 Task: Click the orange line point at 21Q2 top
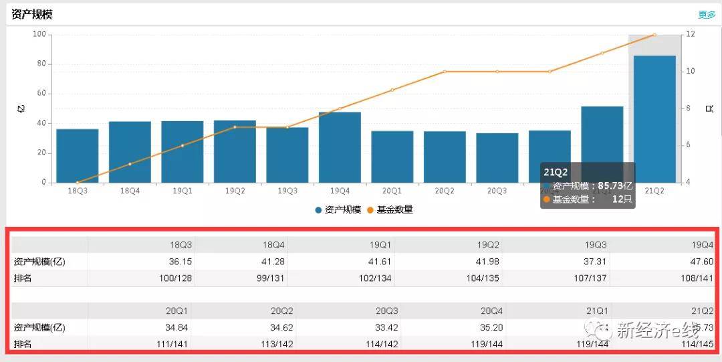click(x=654, y=35)
